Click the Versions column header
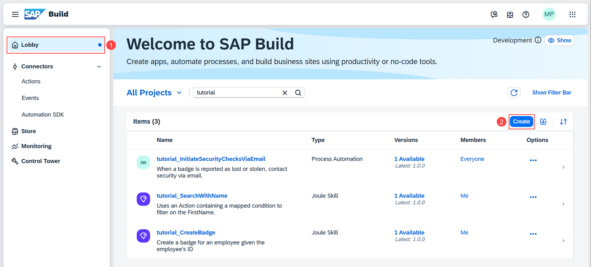Image resolution: width=591 pixels, height=267 pixels. (x=406, y=140)
